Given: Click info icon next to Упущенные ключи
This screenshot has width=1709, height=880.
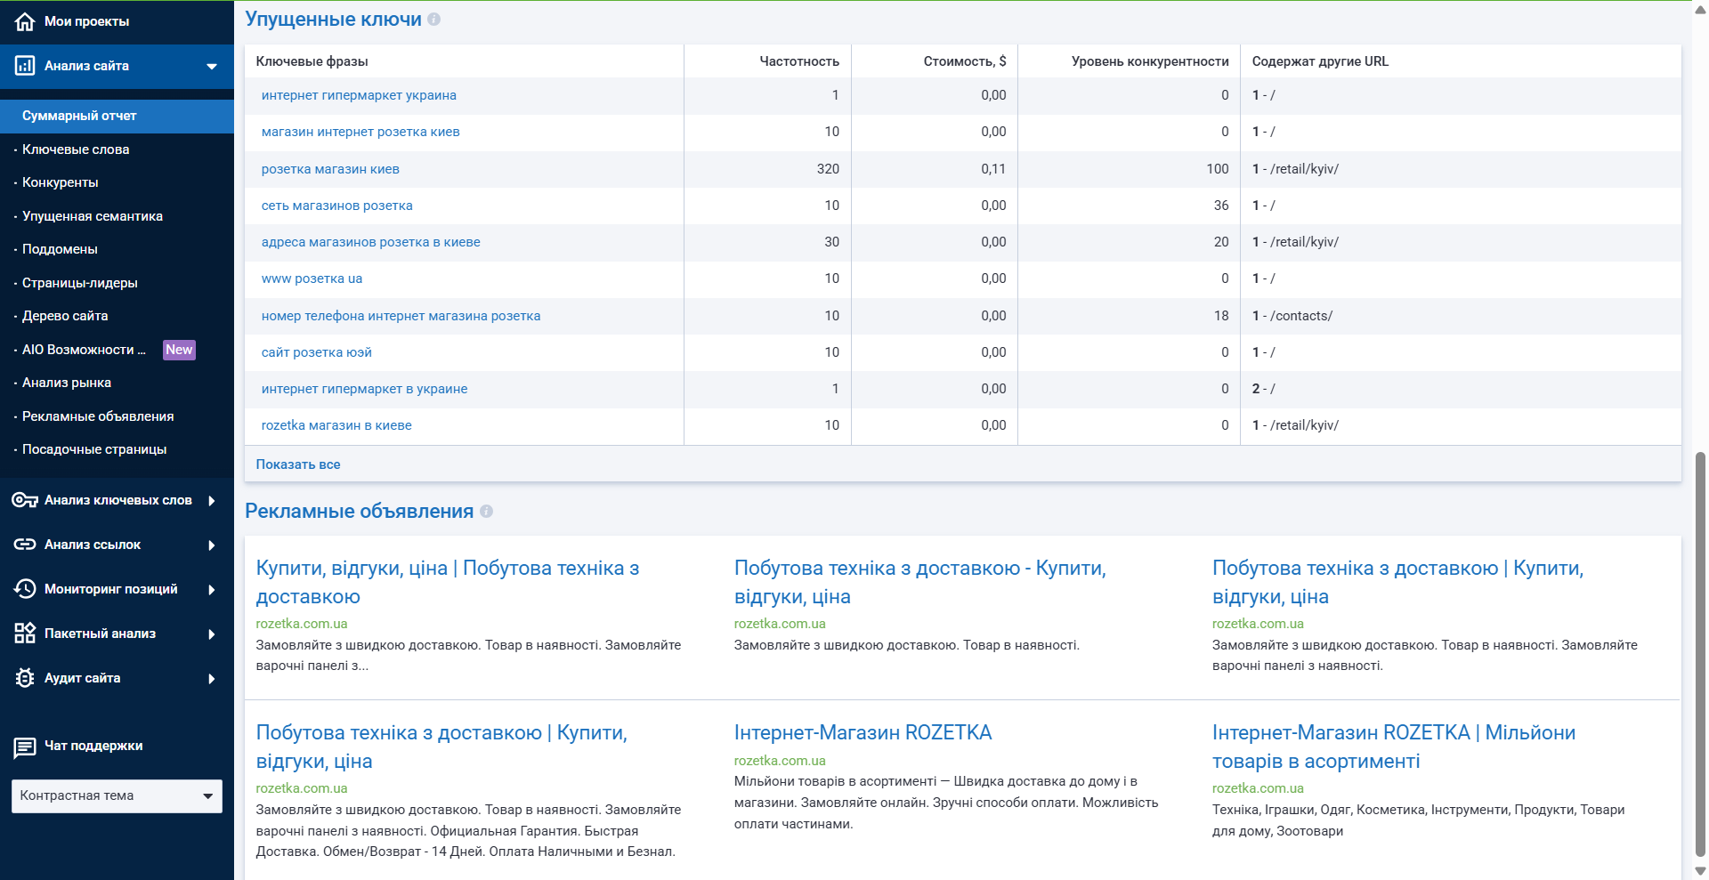Looking at the screenshot, I should pos(434,20).
